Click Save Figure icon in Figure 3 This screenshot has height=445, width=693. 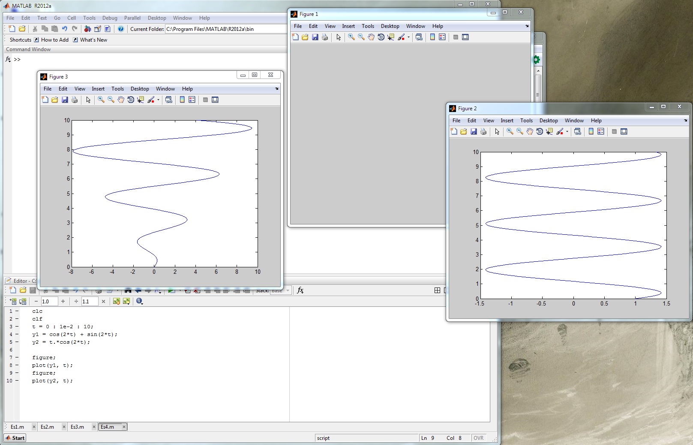(65, 100)
